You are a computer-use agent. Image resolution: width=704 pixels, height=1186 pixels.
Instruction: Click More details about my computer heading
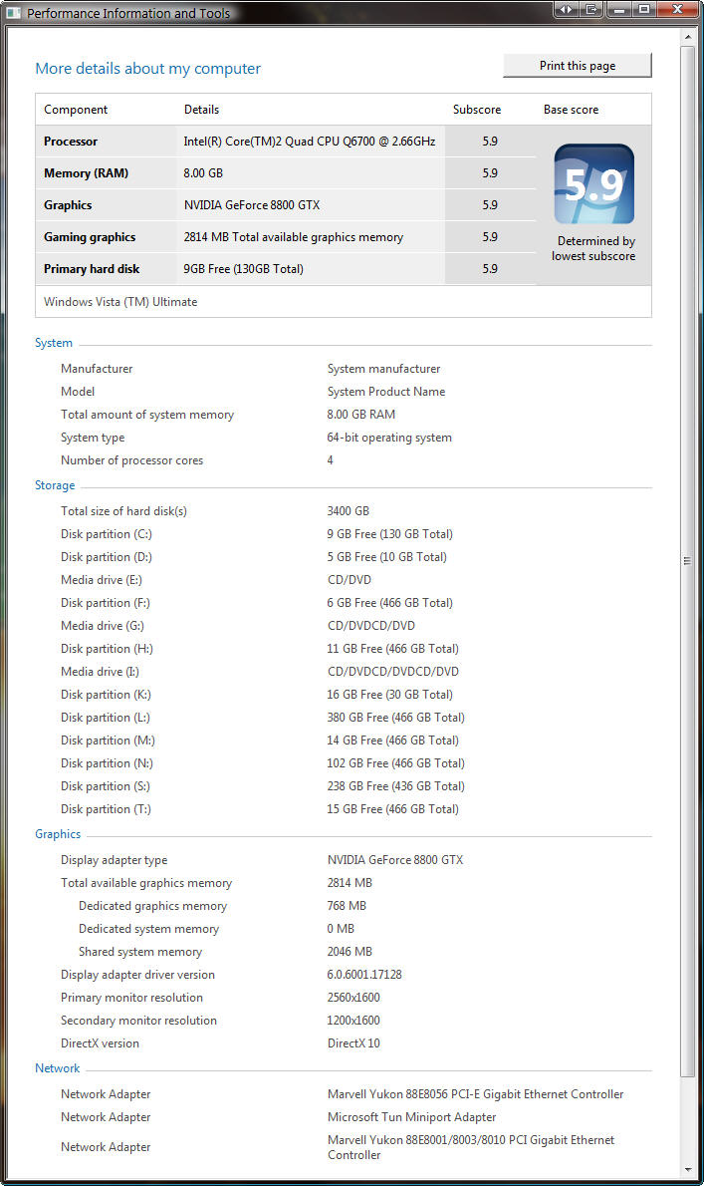148,68
